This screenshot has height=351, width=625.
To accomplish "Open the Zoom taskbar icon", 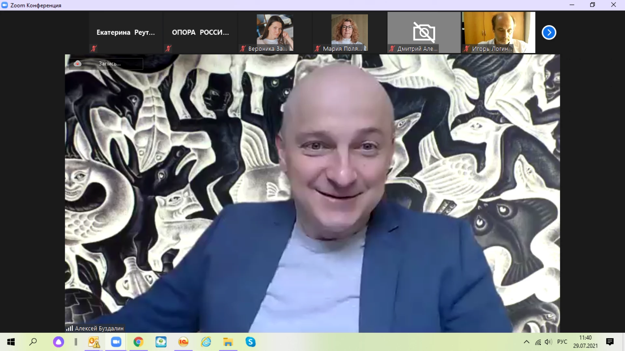I will (x=116, y=342).
